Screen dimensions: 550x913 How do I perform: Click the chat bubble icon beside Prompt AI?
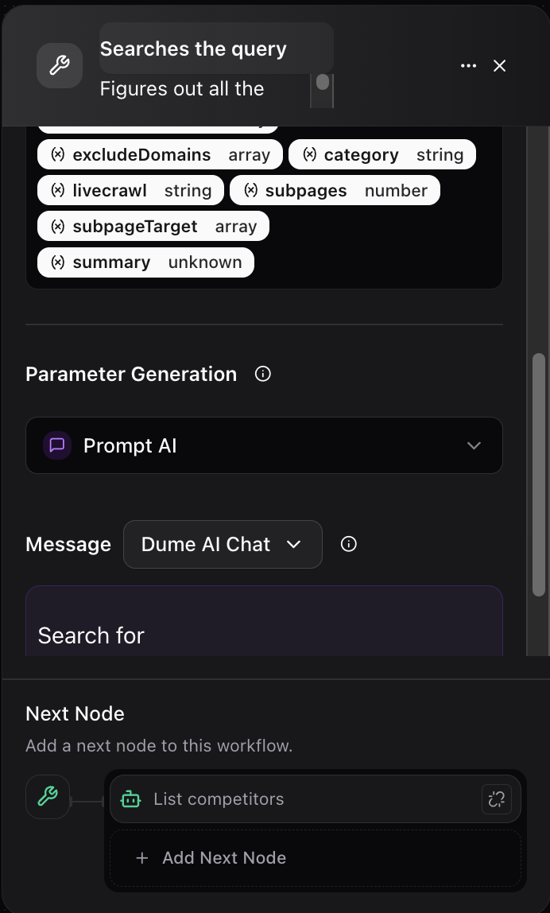pyautogui.click(x=56, y=445)
